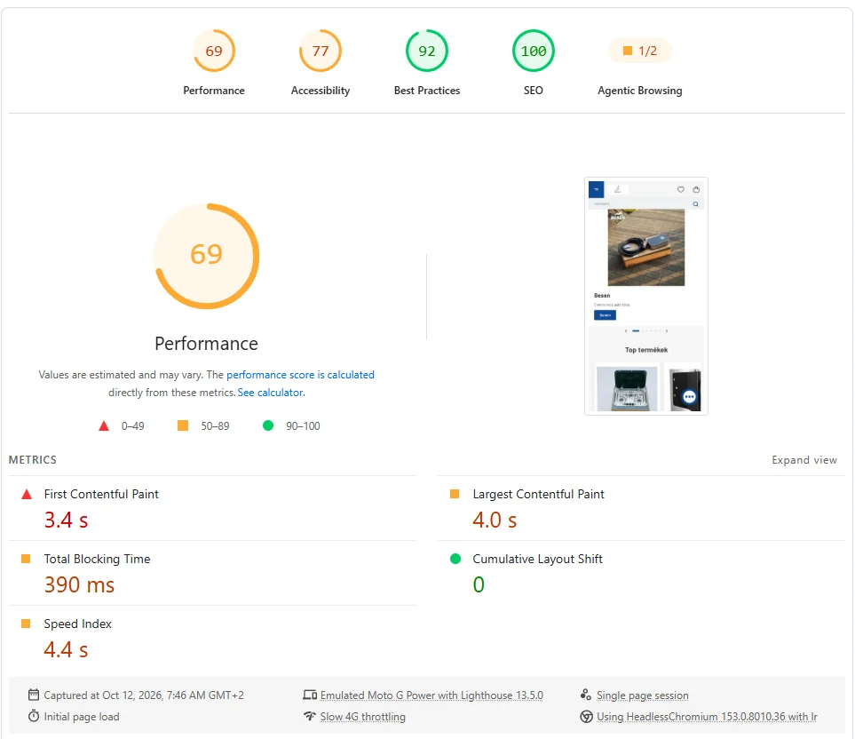
Task: Click 'Single page session' text
Action: click(642, 695)
